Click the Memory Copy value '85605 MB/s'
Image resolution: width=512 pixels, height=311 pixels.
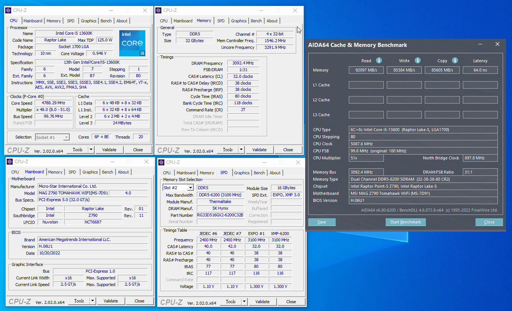pos(442,70)
